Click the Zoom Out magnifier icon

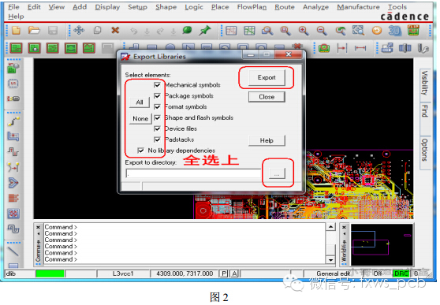pyautogui.click(x=322, y=30)
